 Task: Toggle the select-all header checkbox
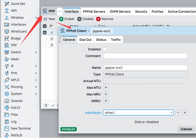pos(45,26)
